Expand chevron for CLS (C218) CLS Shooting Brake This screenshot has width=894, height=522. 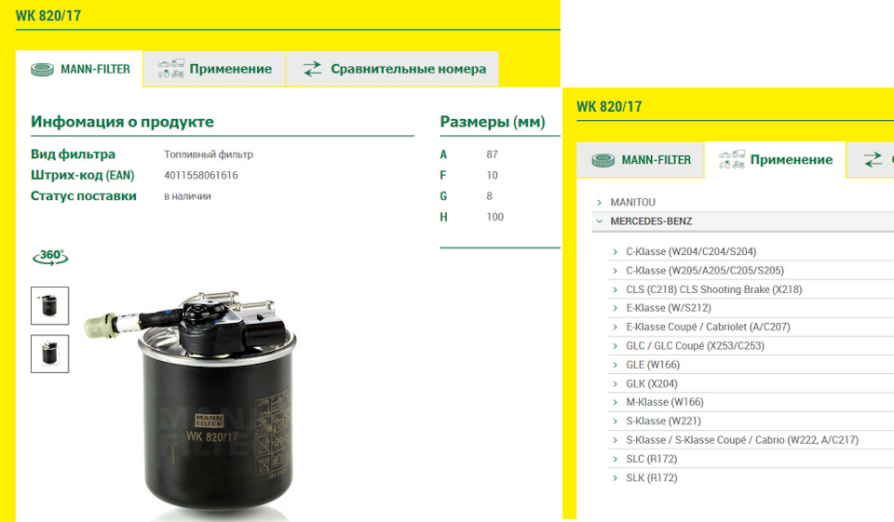pos(615,289)
